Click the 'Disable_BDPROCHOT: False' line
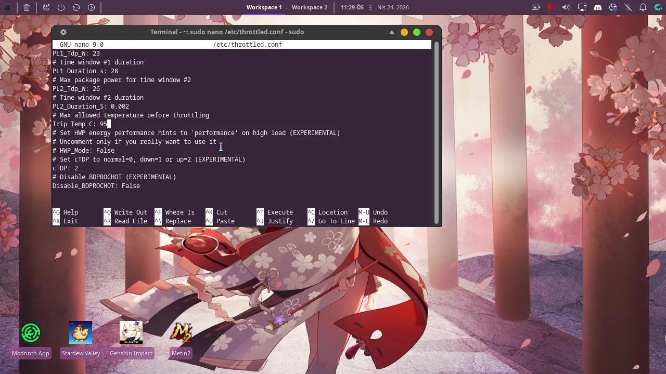The width and height of the screenshot is (666, 374). click(96, 186)
